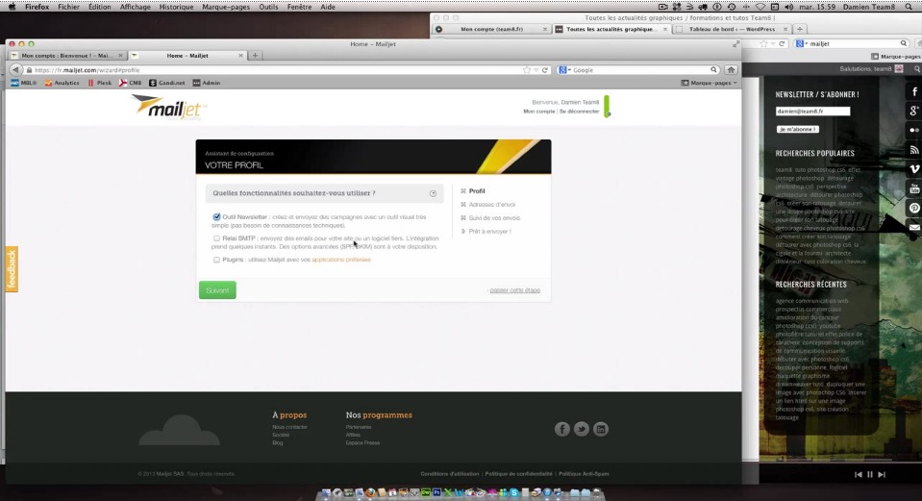Viewport: 922px width, 501px height.
Task: Reload the back Firefox window page
Action: click(x=782, y=43)
